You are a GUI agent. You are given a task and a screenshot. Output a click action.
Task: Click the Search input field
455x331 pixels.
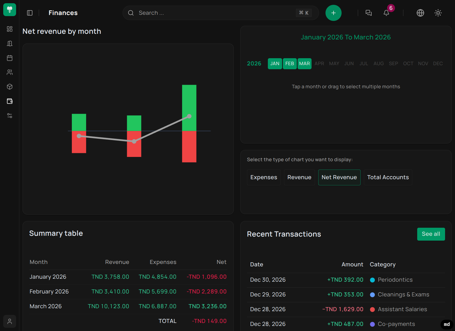[x=214, y=13]
